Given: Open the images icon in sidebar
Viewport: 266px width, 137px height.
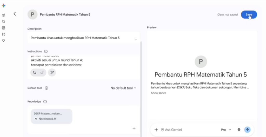Looking at the screenshot, I should 3,28.
